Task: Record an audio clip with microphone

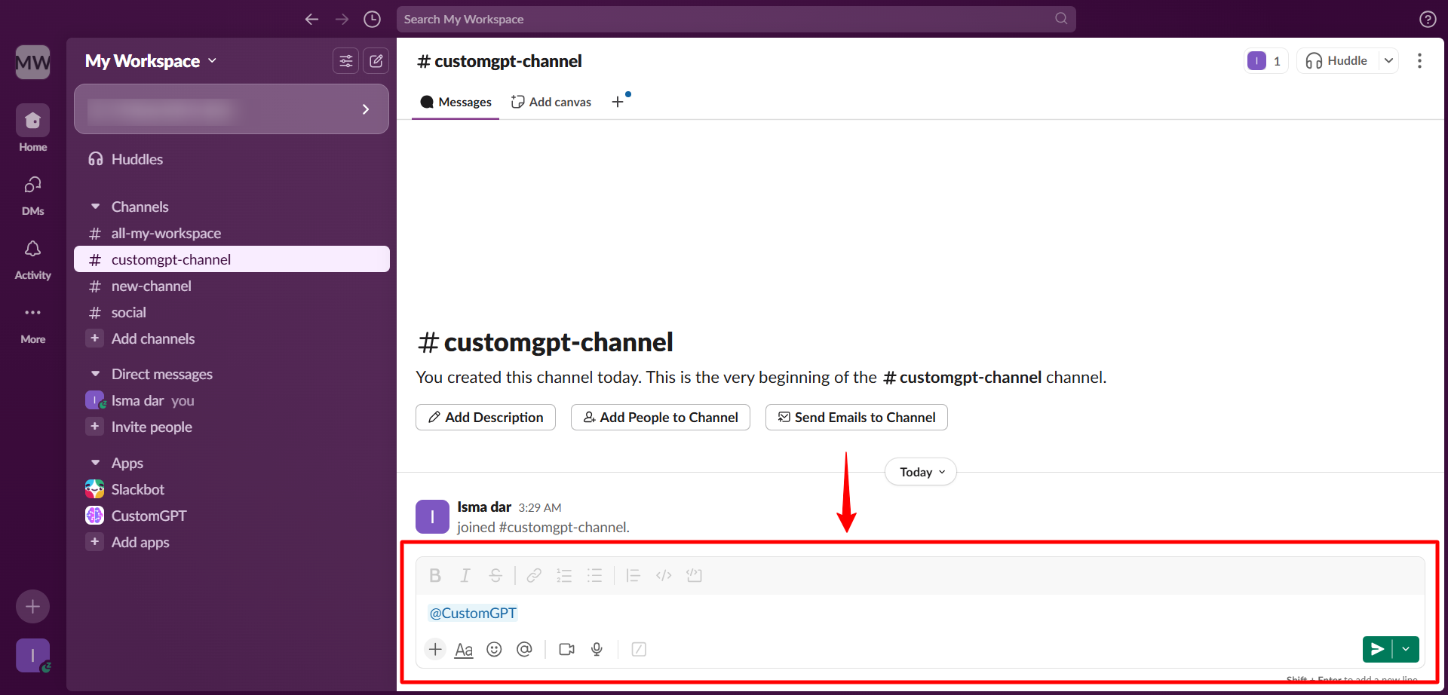Action: (x=597, y=649)
